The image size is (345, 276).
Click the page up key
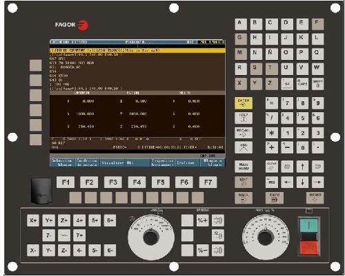click(x=287, y=167)
